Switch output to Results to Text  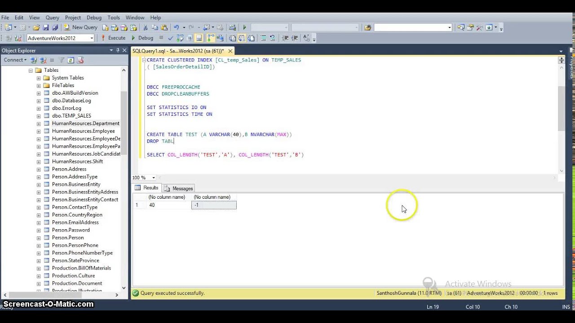pos(232,38)
